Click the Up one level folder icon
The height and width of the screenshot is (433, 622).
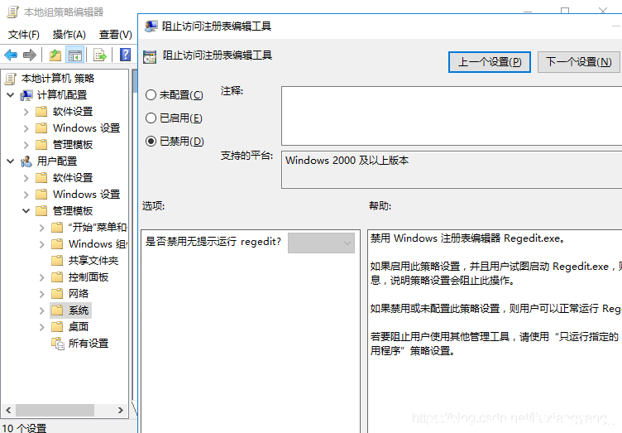tap(55, 55)
